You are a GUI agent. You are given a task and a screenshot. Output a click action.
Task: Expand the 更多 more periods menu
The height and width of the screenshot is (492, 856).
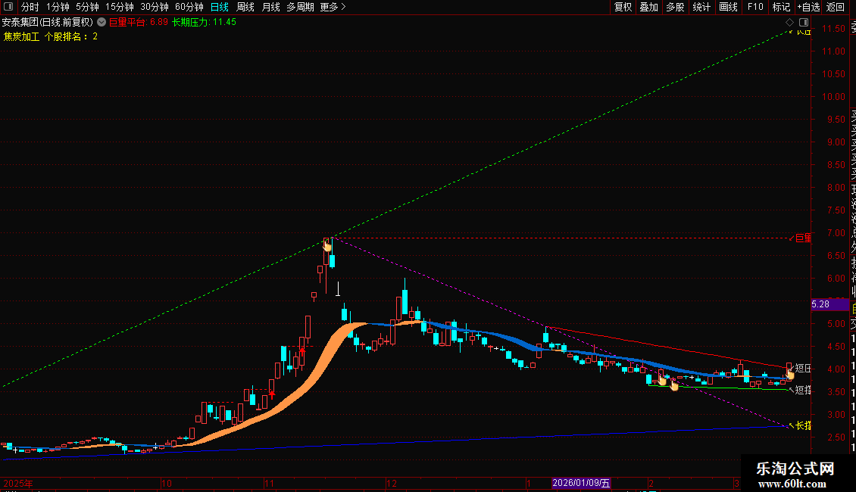[333, 7]
